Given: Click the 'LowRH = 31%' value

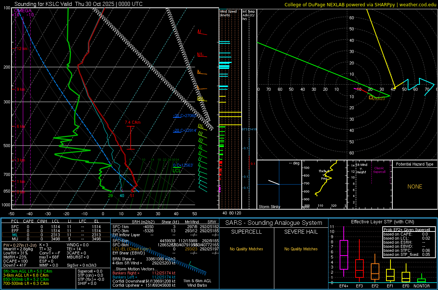Looking at the screenshot, I should coord(16,253).
